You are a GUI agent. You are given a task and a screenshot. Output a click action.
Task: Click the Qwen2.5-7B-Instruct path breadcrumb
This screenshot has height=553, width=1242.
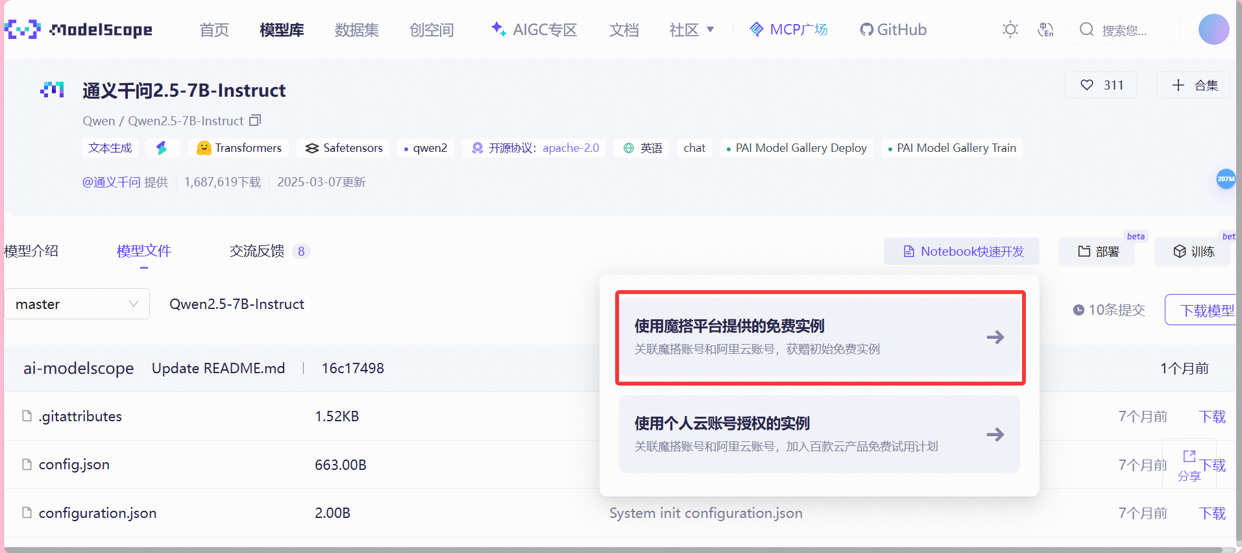(x=237, y=304)
